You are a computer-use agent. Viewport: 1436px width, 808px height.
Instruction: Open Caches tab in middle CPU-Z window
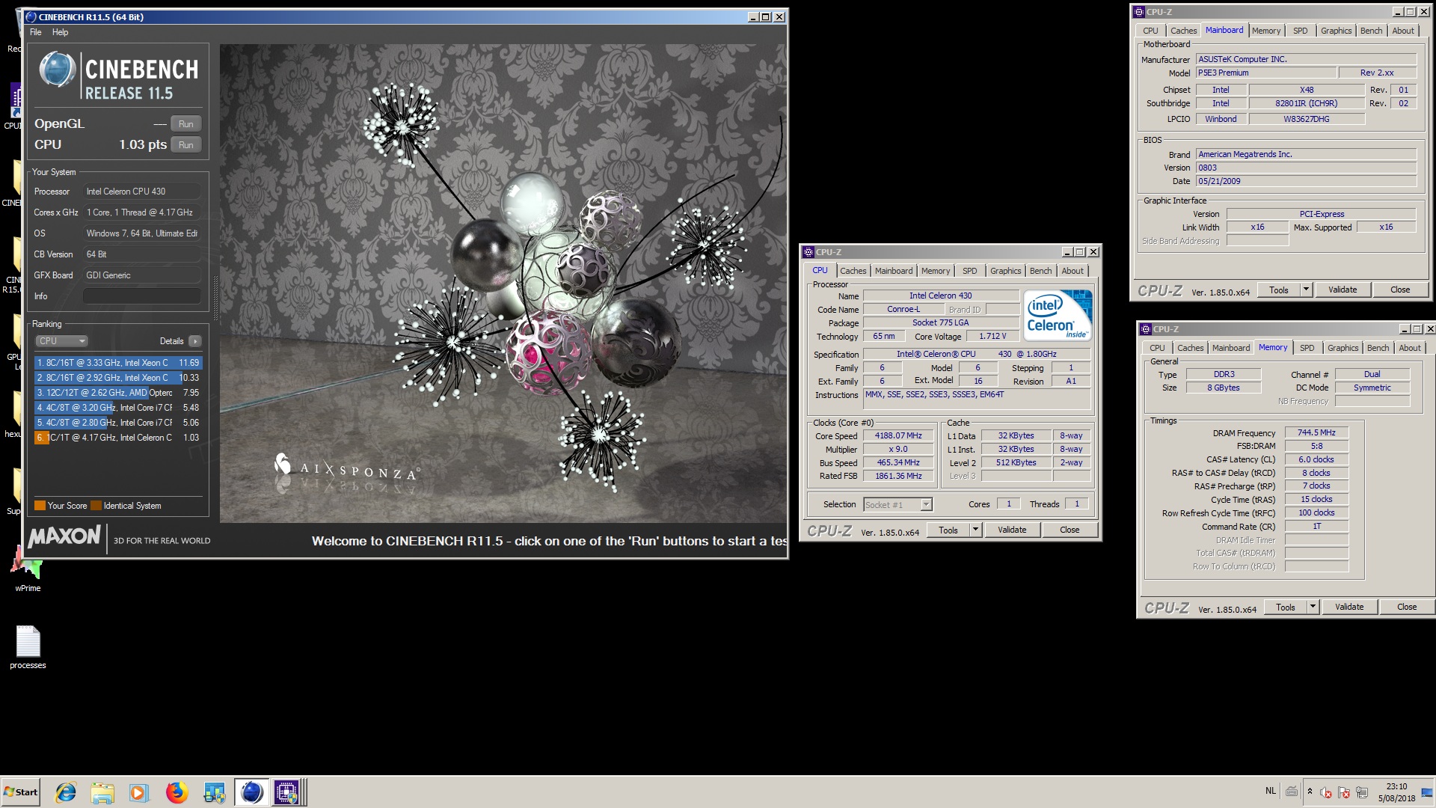click(853, 271)
